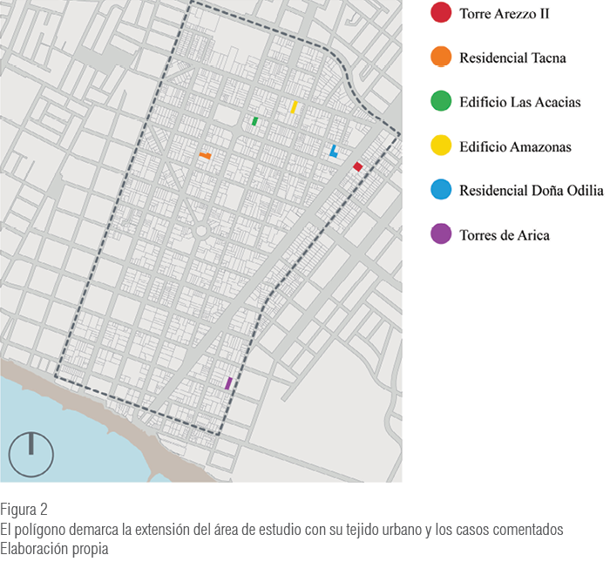Click the blue Residencial Doña Odilia legend swatch
Image resolution: width=610 pixels, height=582 pixels.
pyautogui.click(x=441, y=190)
